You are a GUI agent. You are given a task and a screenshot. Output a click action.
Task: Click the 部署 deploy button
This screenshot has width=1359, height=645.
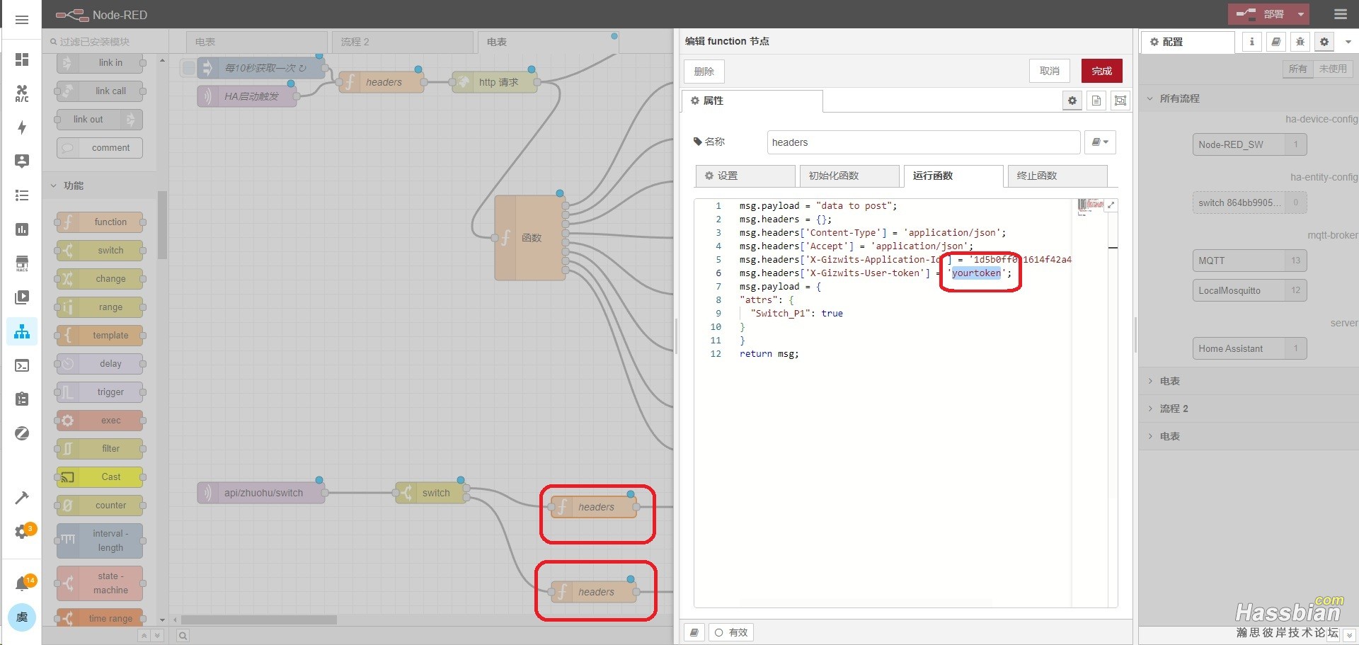coord(1261,14)
